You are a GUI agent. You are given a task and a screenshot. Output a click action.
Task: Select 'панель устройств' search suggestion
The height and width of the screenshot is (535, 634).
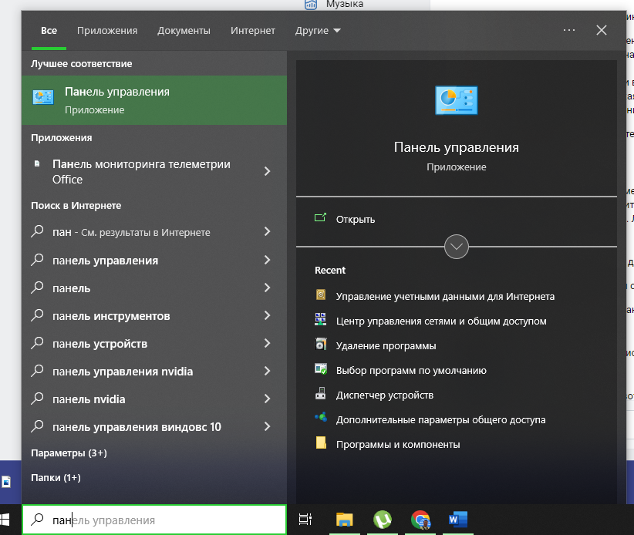[99, 344]
